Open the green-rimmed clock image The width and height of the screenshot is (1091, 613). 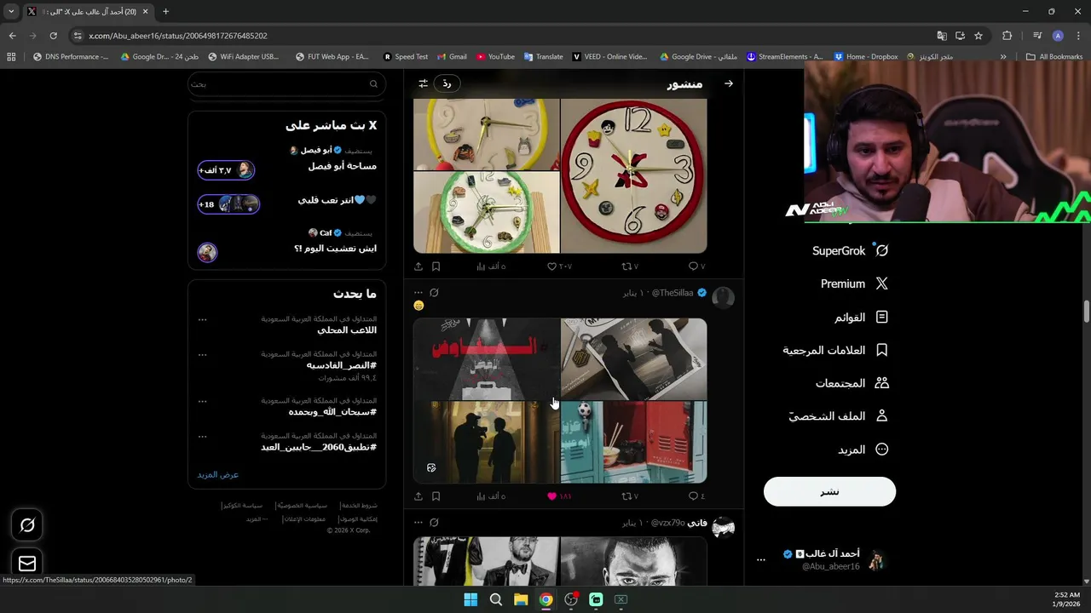pos(486,213)
